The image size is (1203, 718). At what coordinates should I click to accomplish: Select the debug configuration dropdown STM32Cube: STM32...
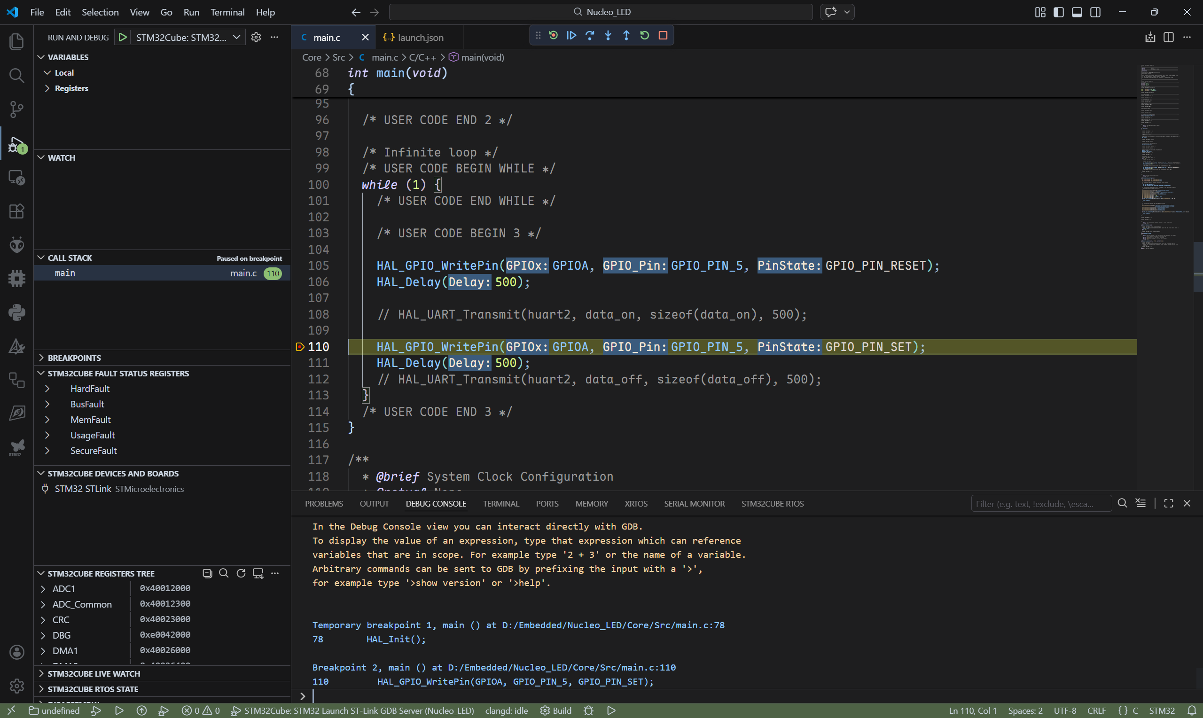(188, 37)
